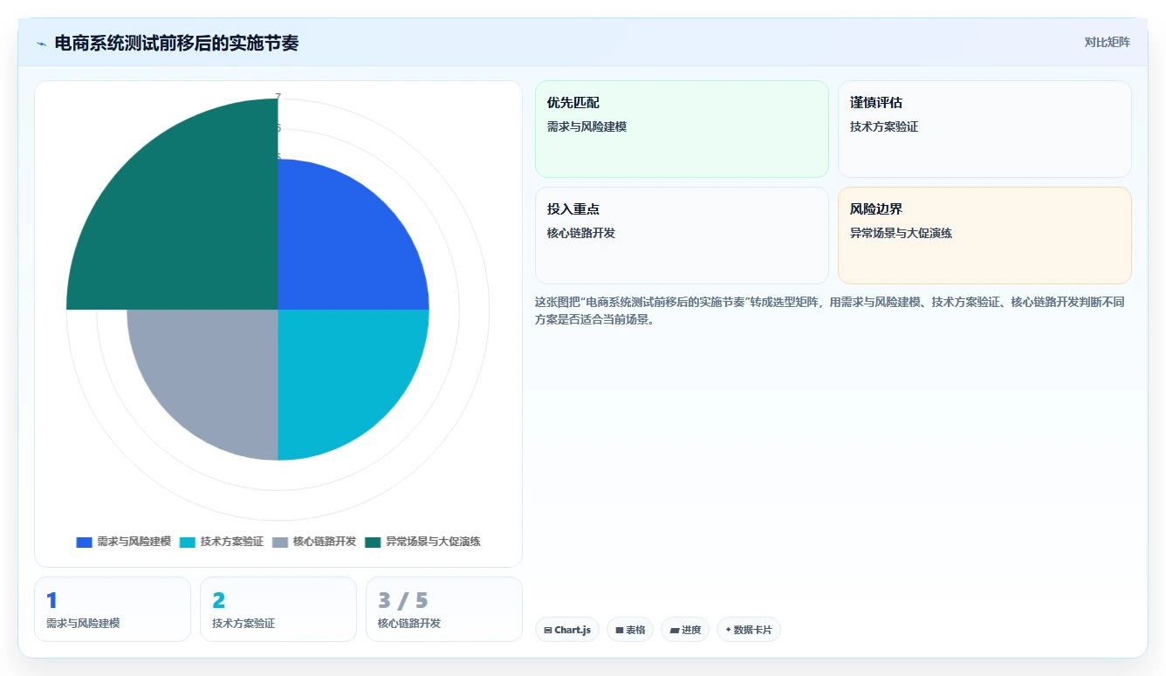This screenshot has height=676, width=1166.
Task: Click the 需求与风险建模 legend label
Action: coord(134,542)
